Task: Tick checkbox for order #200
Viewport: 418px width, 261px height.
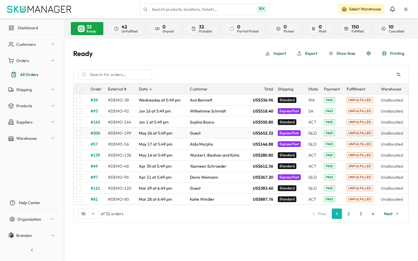Action: 79,133
